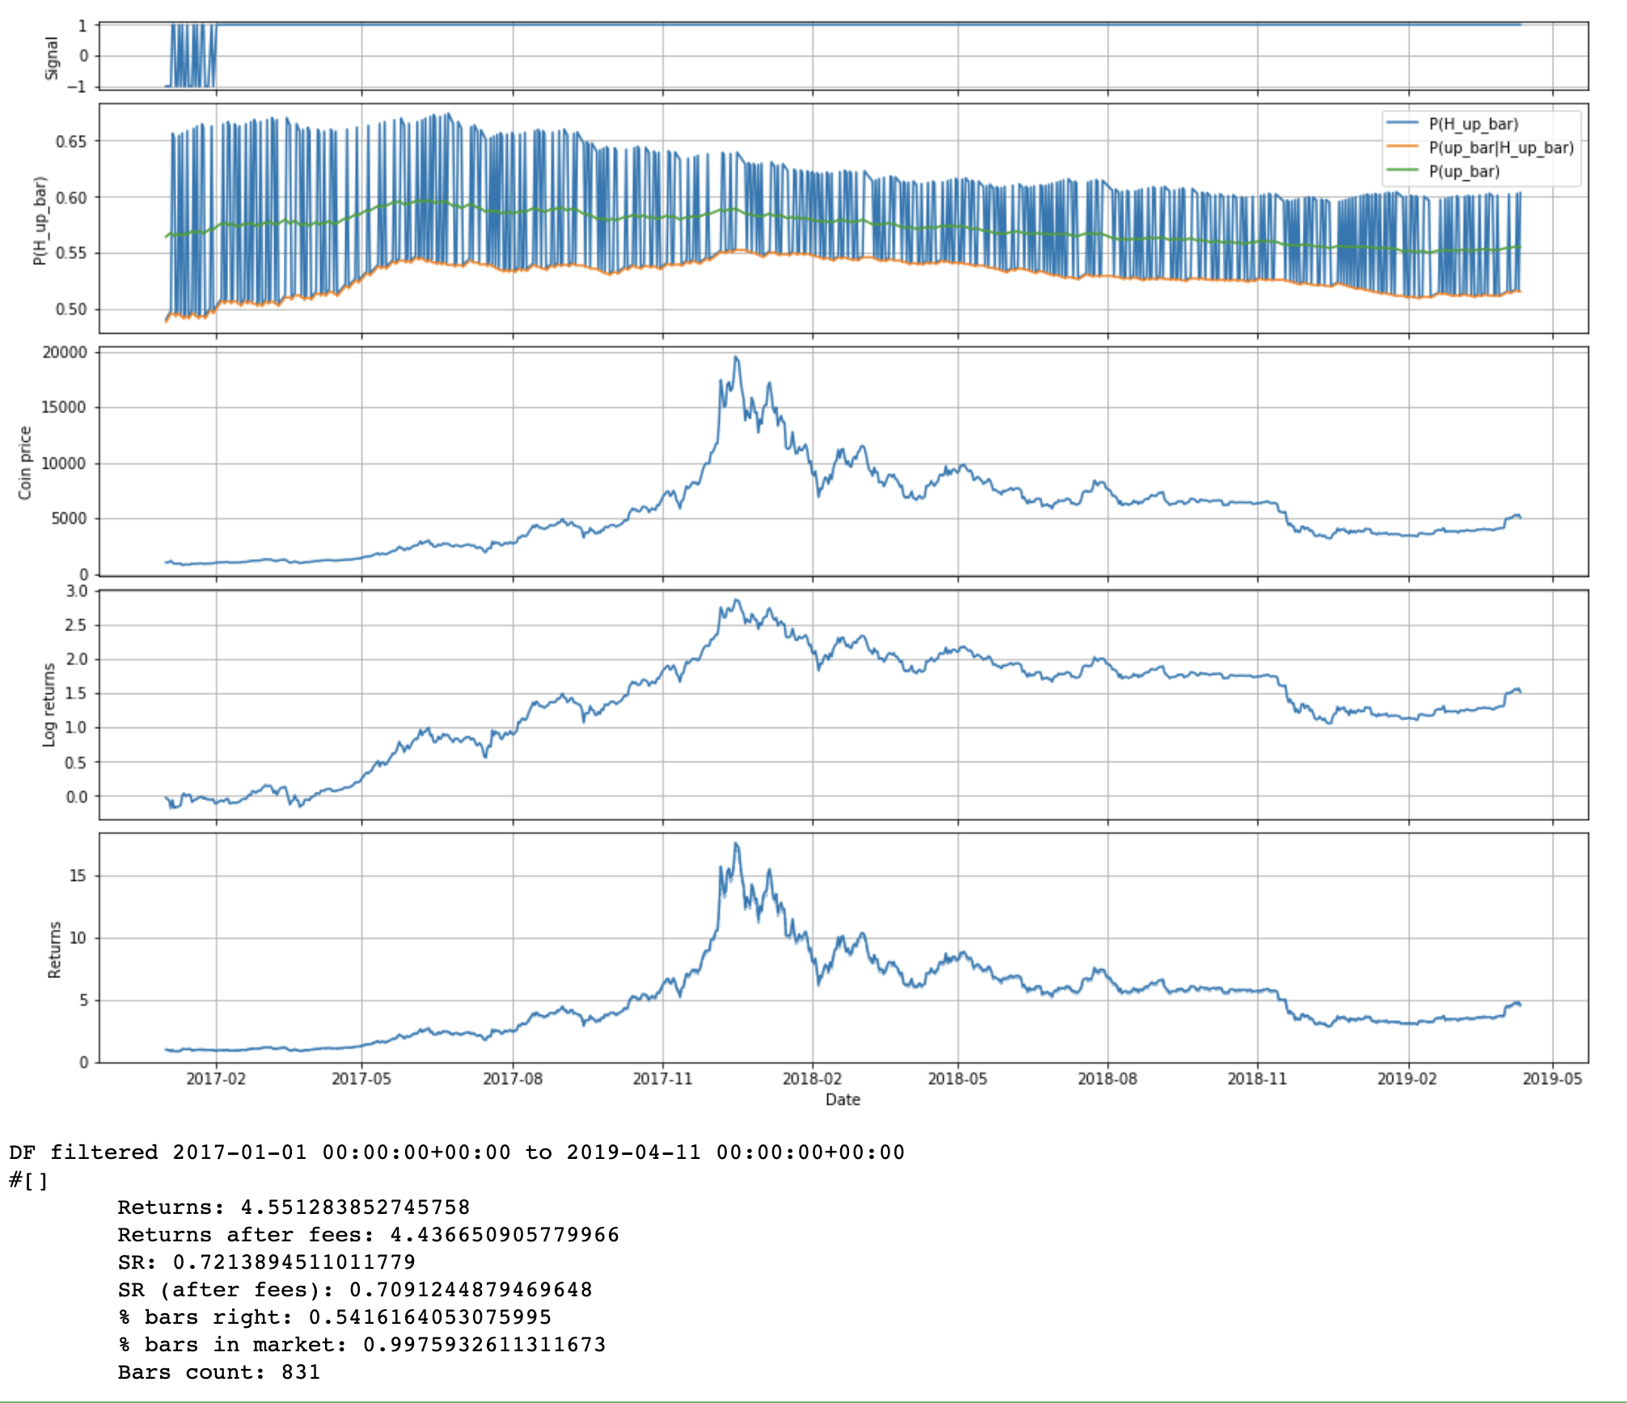Click the Returns after fees output line
The image size is (1627, 1403).
tap(368, 1234)
